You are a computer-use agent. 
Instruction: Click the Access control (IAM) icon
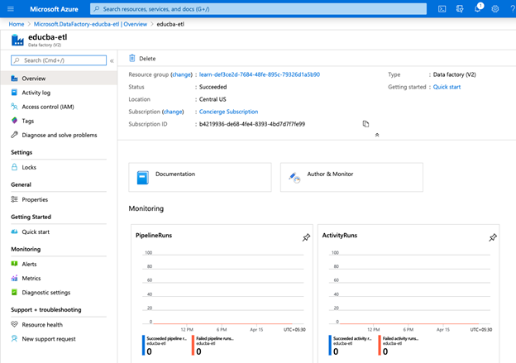[x=14, y=107]
